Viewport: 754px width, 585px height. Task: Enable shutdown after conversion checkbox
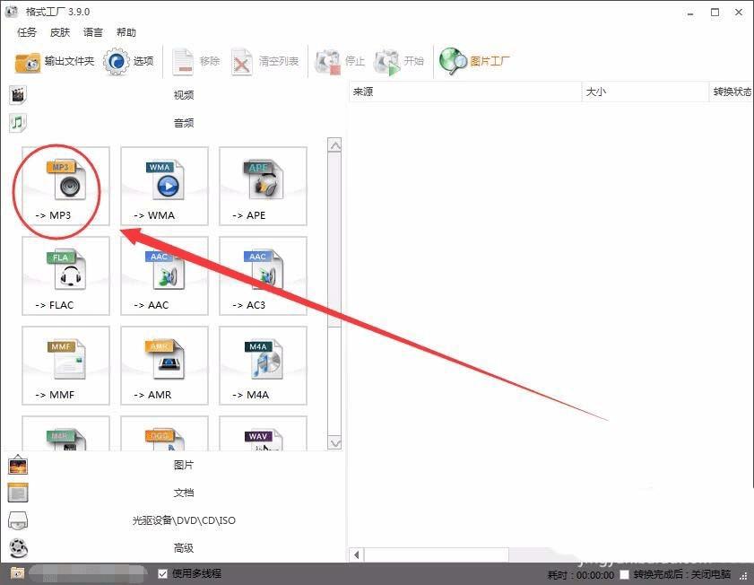pyautogui.click(x=624, y=574)
